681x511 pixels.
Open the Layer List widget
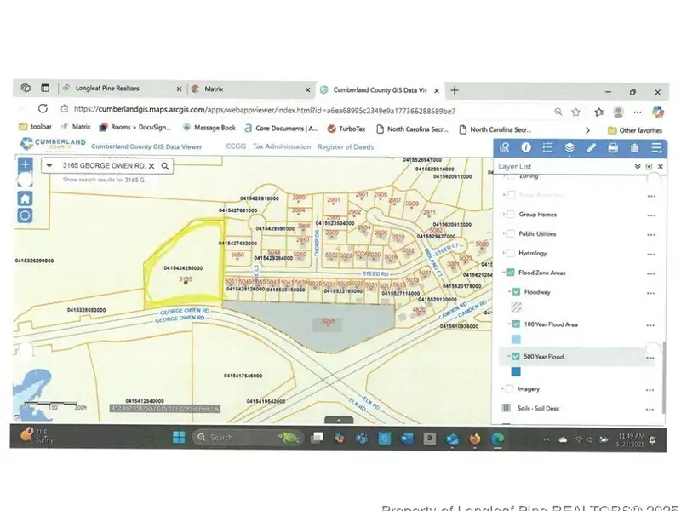(x=569, y=147)
